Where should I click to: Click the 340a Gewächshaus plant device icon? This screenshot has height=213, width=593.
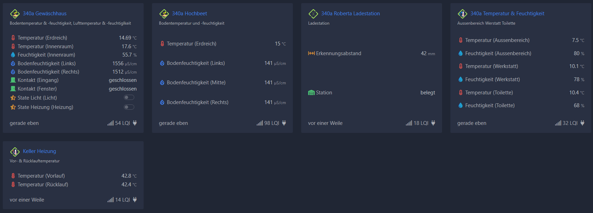pyautogui.click(x=15, y=14)
